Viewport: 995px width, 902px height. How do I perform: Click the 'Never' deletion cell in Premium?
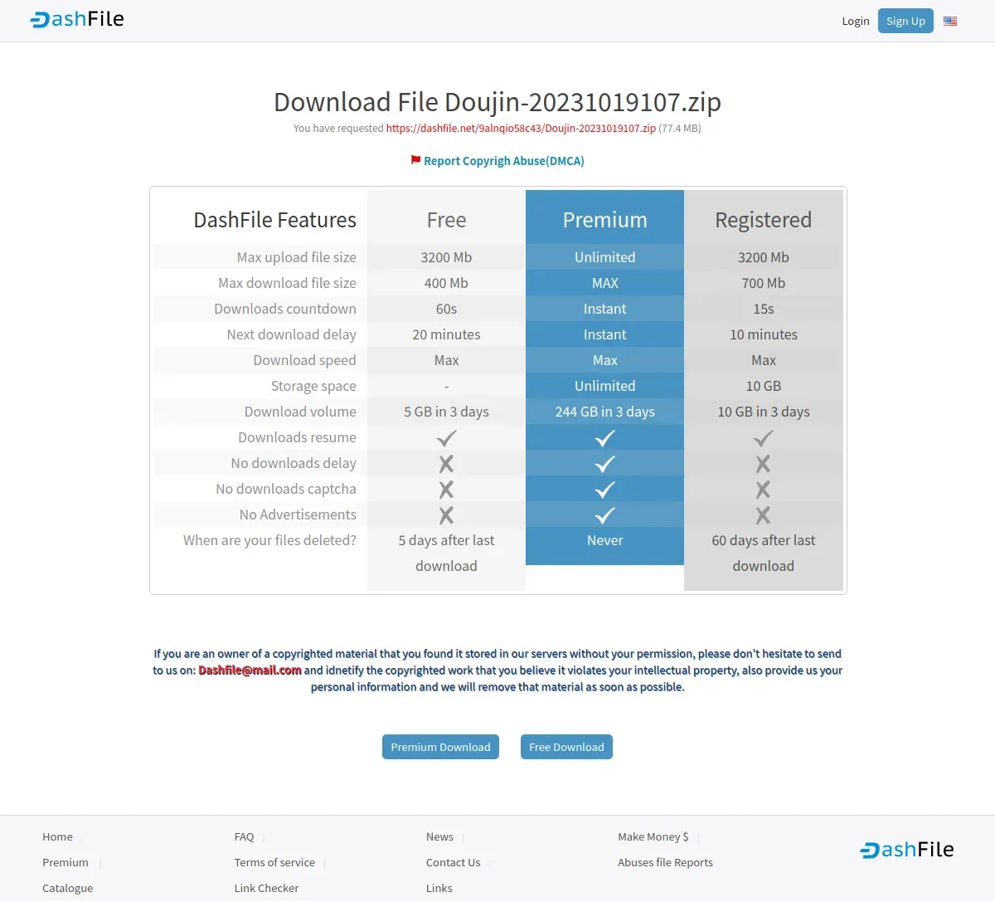point(605,540)
